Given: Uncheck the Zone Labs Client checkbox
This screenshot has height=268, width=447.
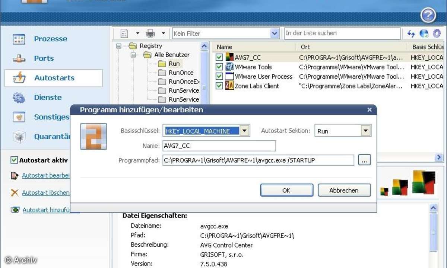Looking at the screenshot, I should click(219, 86).
